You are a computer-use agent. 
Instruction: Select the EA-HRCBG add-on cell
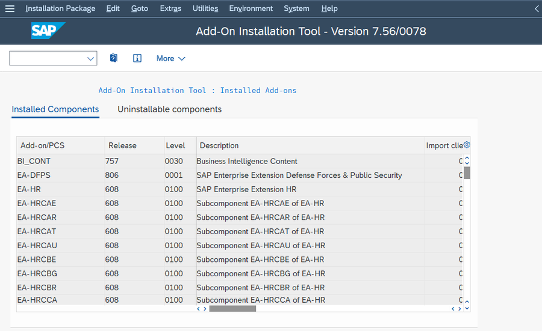point(60,273)
